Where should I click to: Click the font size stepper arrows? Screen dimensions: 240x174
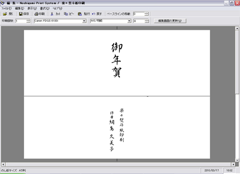(146, 21)
